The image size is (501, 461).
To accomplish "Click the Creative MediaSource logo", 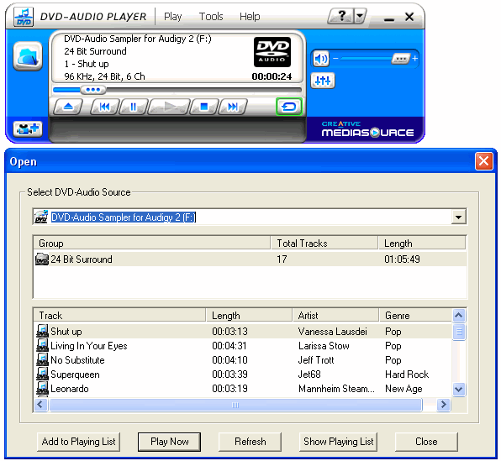I will (367, 129).
